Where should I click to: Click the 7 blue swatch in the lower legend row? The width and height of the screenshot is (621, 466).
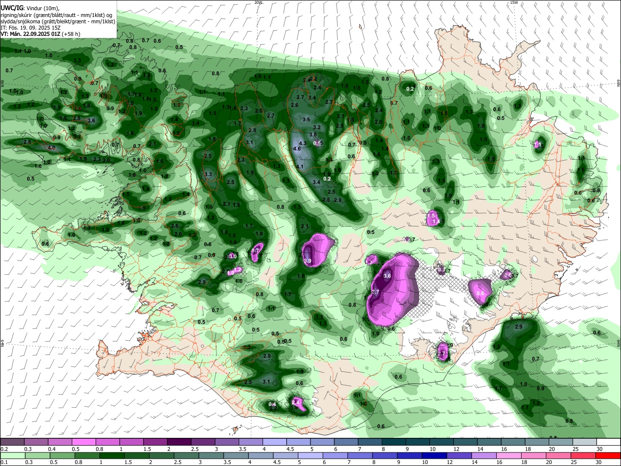[360, 455]
